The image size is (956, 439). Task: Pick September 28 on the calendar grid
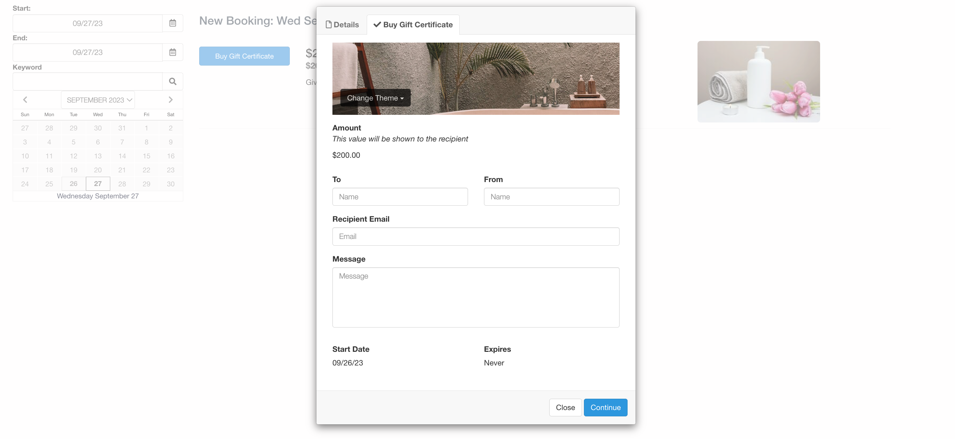[122, 184]
